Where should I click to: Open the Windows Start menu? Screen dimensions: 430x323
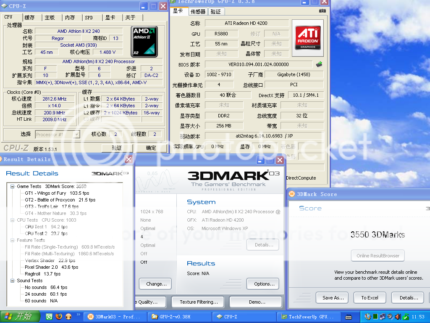(20, 317)
